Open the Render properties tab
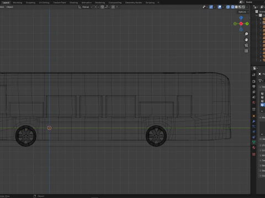Screen dimensions: 265x198 (254, 81)
